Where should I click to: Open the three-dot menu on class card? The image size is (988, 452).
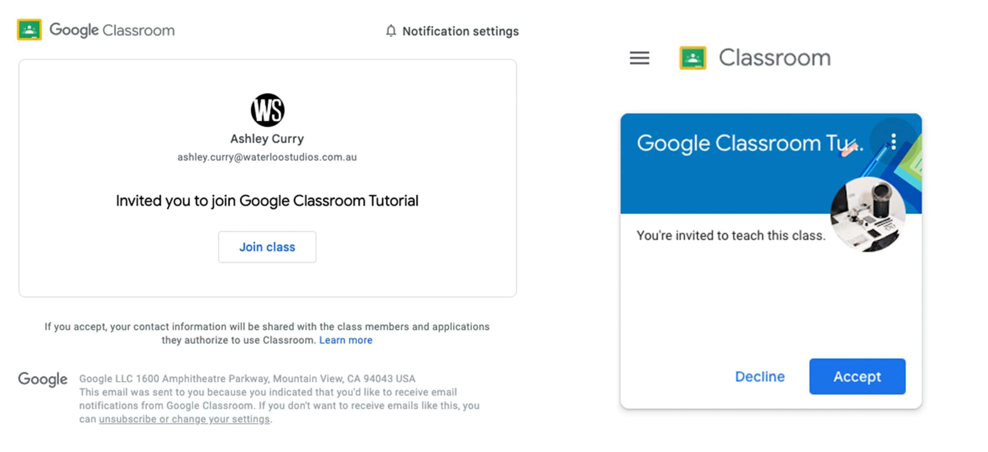894,142
